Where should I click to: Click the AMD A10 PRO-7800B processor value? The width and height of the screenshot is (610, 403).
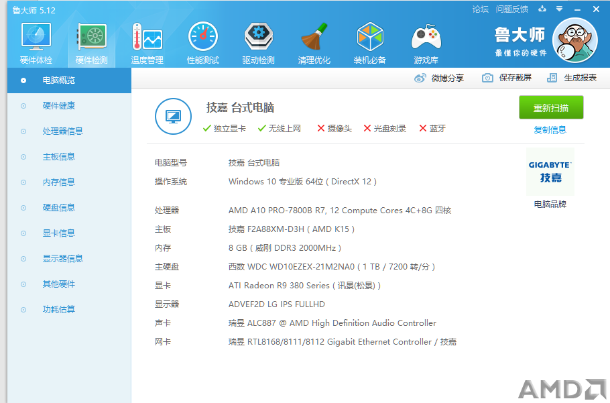click(340, 211)
